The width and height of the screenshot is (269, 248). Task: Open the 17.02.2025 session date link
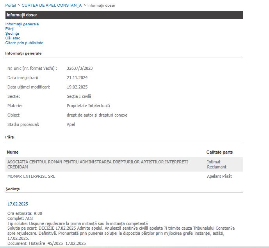[x=18, y=204]
